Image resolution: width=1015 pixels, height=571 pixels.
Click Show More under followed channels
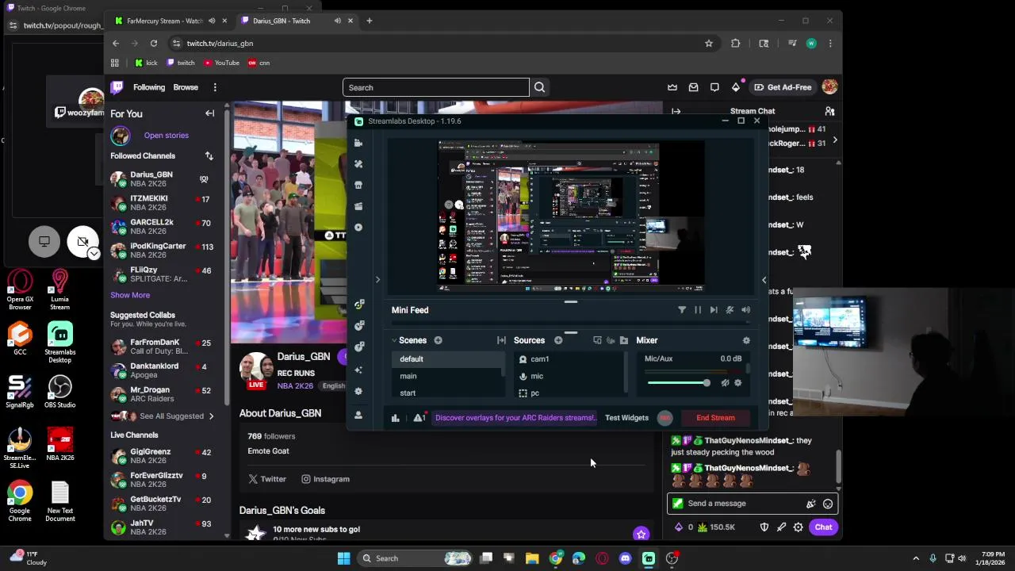[x=130, y=295]
